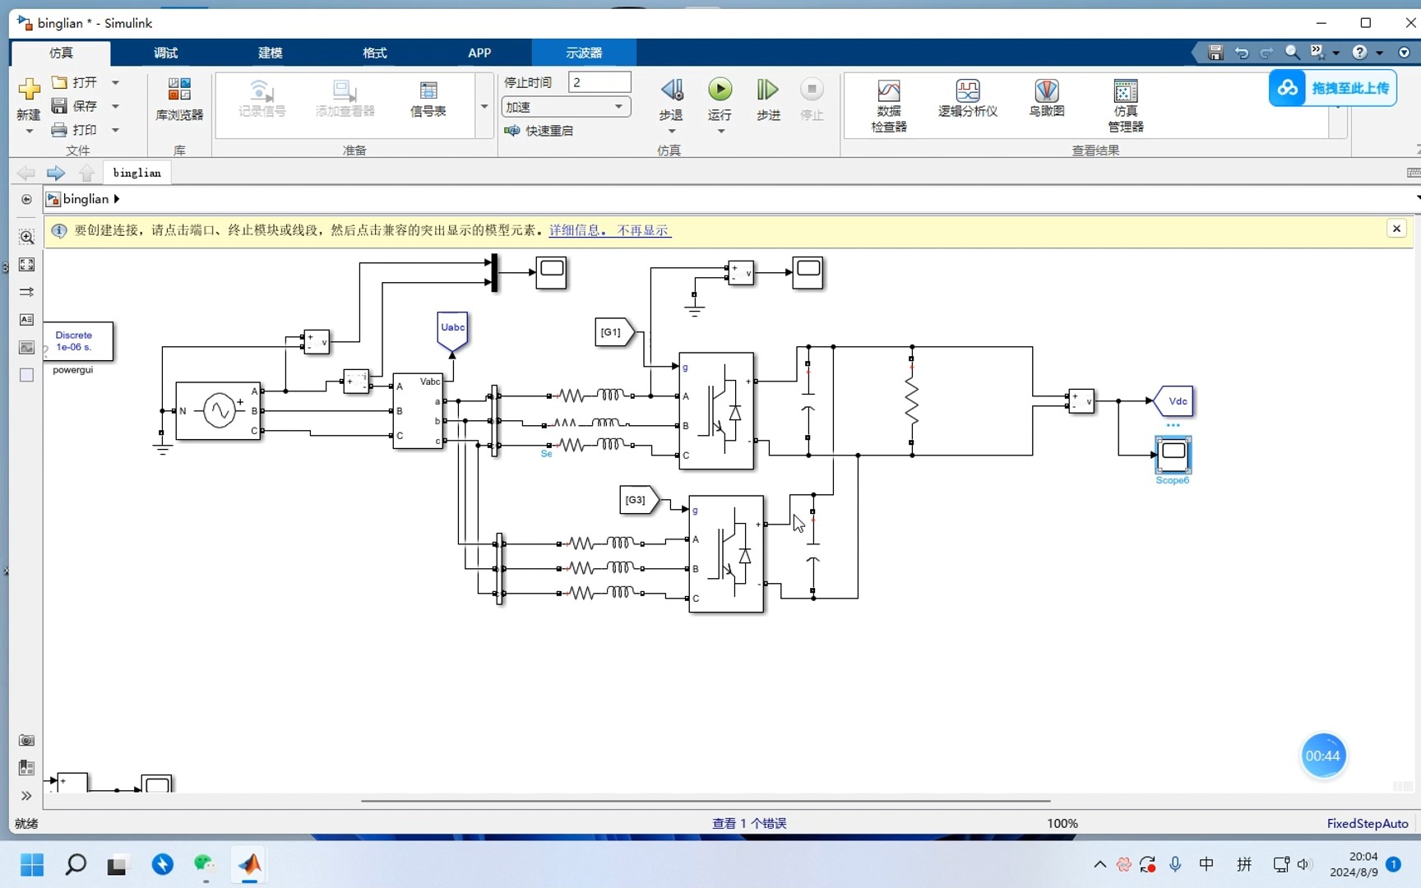This screenshot has height=888, width=1421.
Task: Click the hide/show model browser icon
Action: [26, 200]
